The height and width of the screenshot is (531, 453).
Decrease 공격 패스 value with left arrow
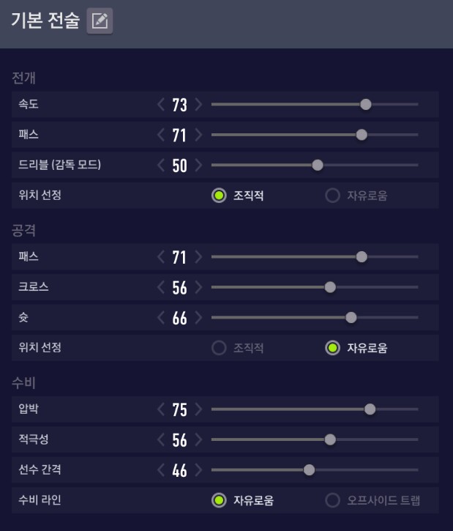pyautogui.click(x=161, y=257)
